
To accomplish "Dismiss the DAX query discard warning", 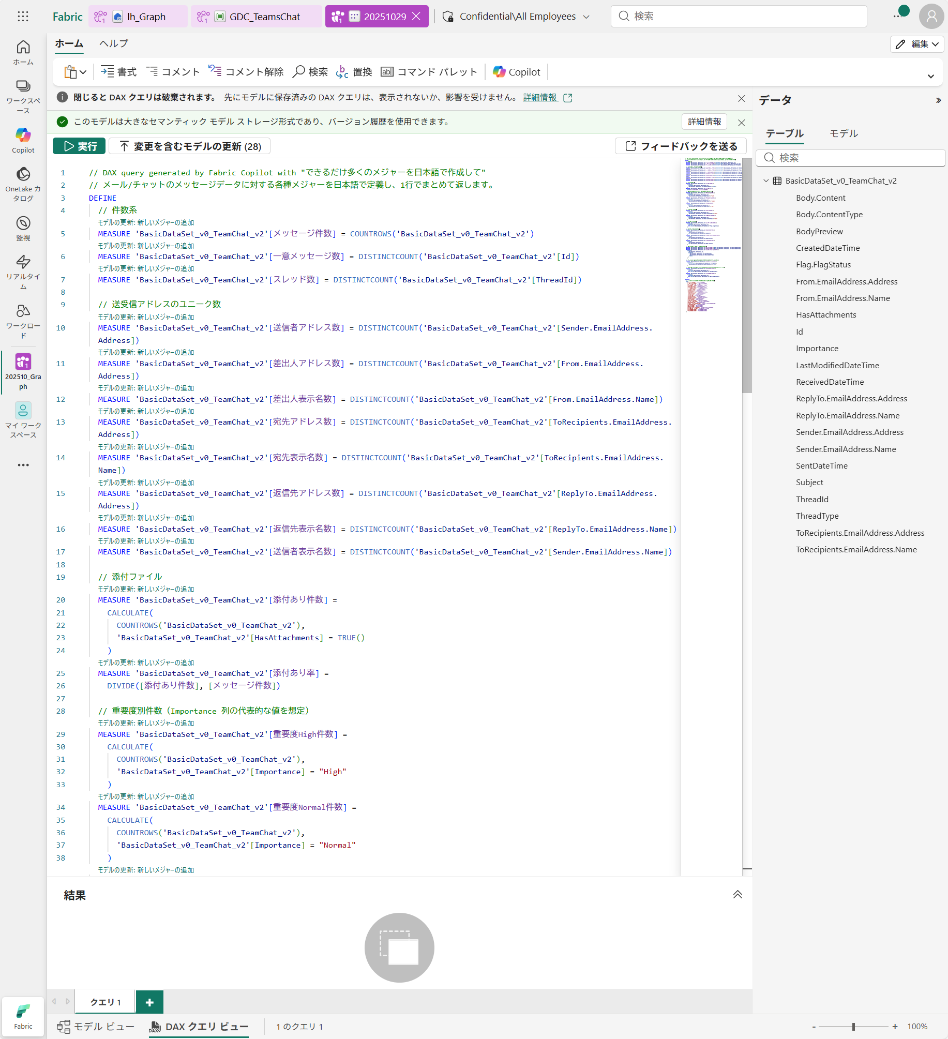I will tap(741, 98).
